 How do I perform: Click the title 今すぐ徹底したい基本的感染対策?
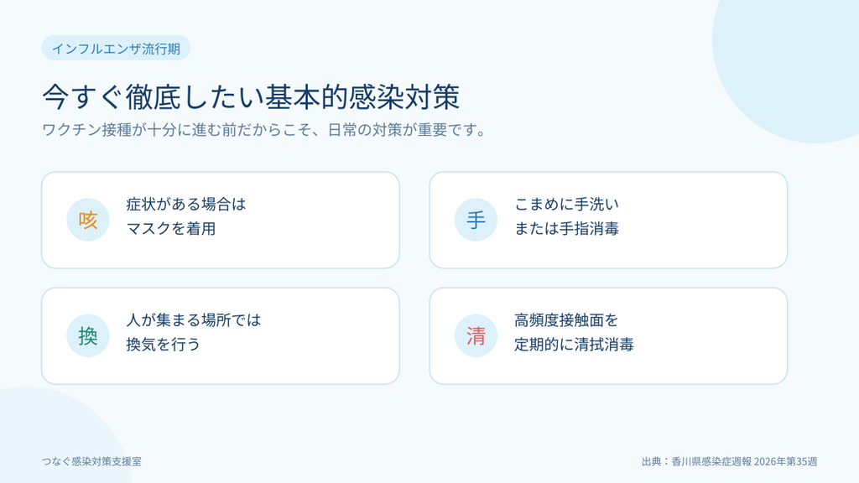pyautogui.click(x=251, y=97)
